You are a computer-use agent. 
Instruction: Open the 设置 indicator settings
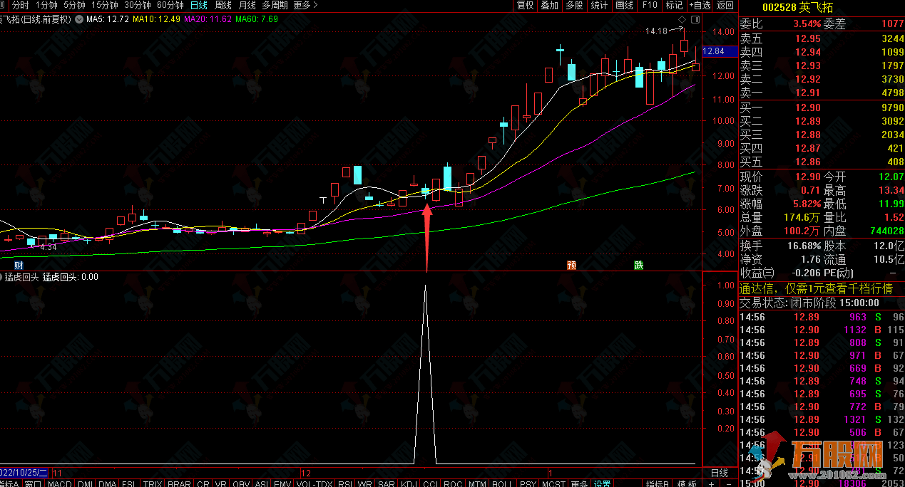(x=602, y=484)
